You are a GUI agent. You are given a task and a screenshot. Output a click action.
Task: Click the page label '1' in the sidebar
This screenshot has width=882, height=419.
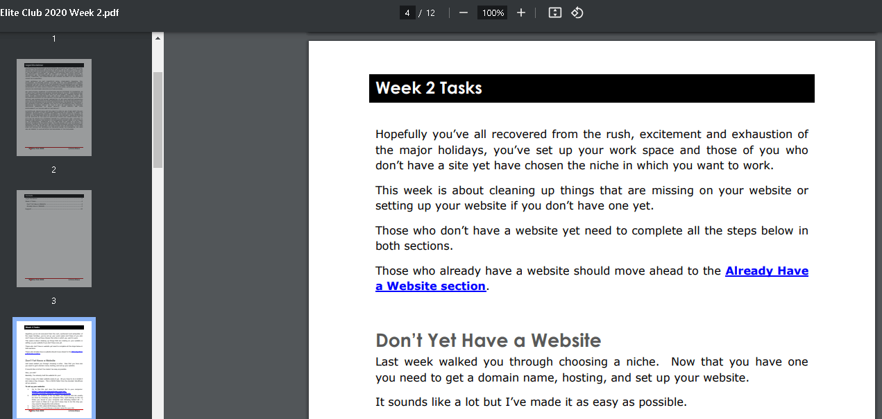tap(54, 39)
